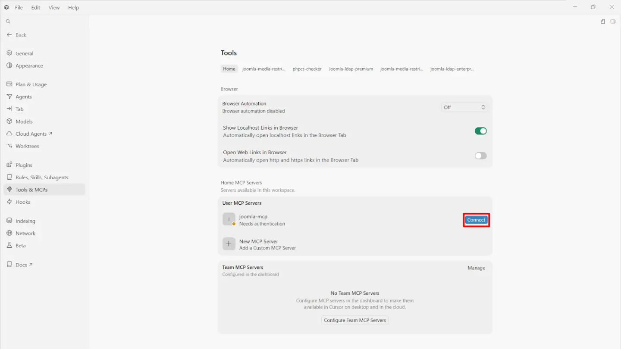Click the "User MCP Servers" heading

pos(242,203)
